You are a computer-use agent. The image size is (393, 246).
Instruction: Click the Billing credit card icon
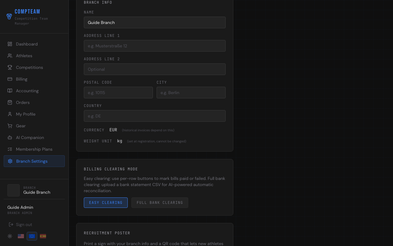10,79
